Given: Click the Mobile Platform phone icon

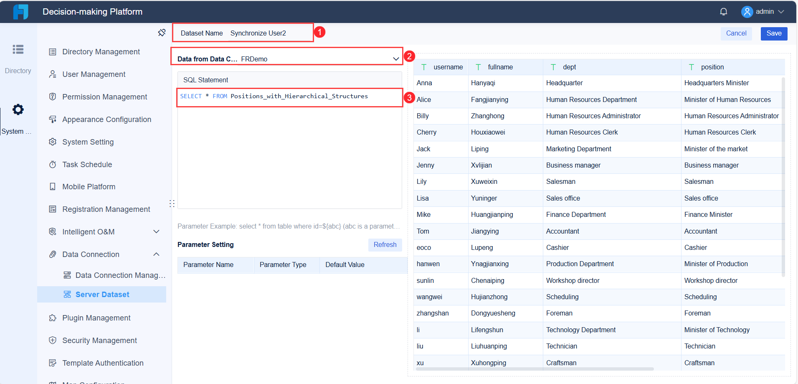Looking at the screenshot, I should coord(53,186).
